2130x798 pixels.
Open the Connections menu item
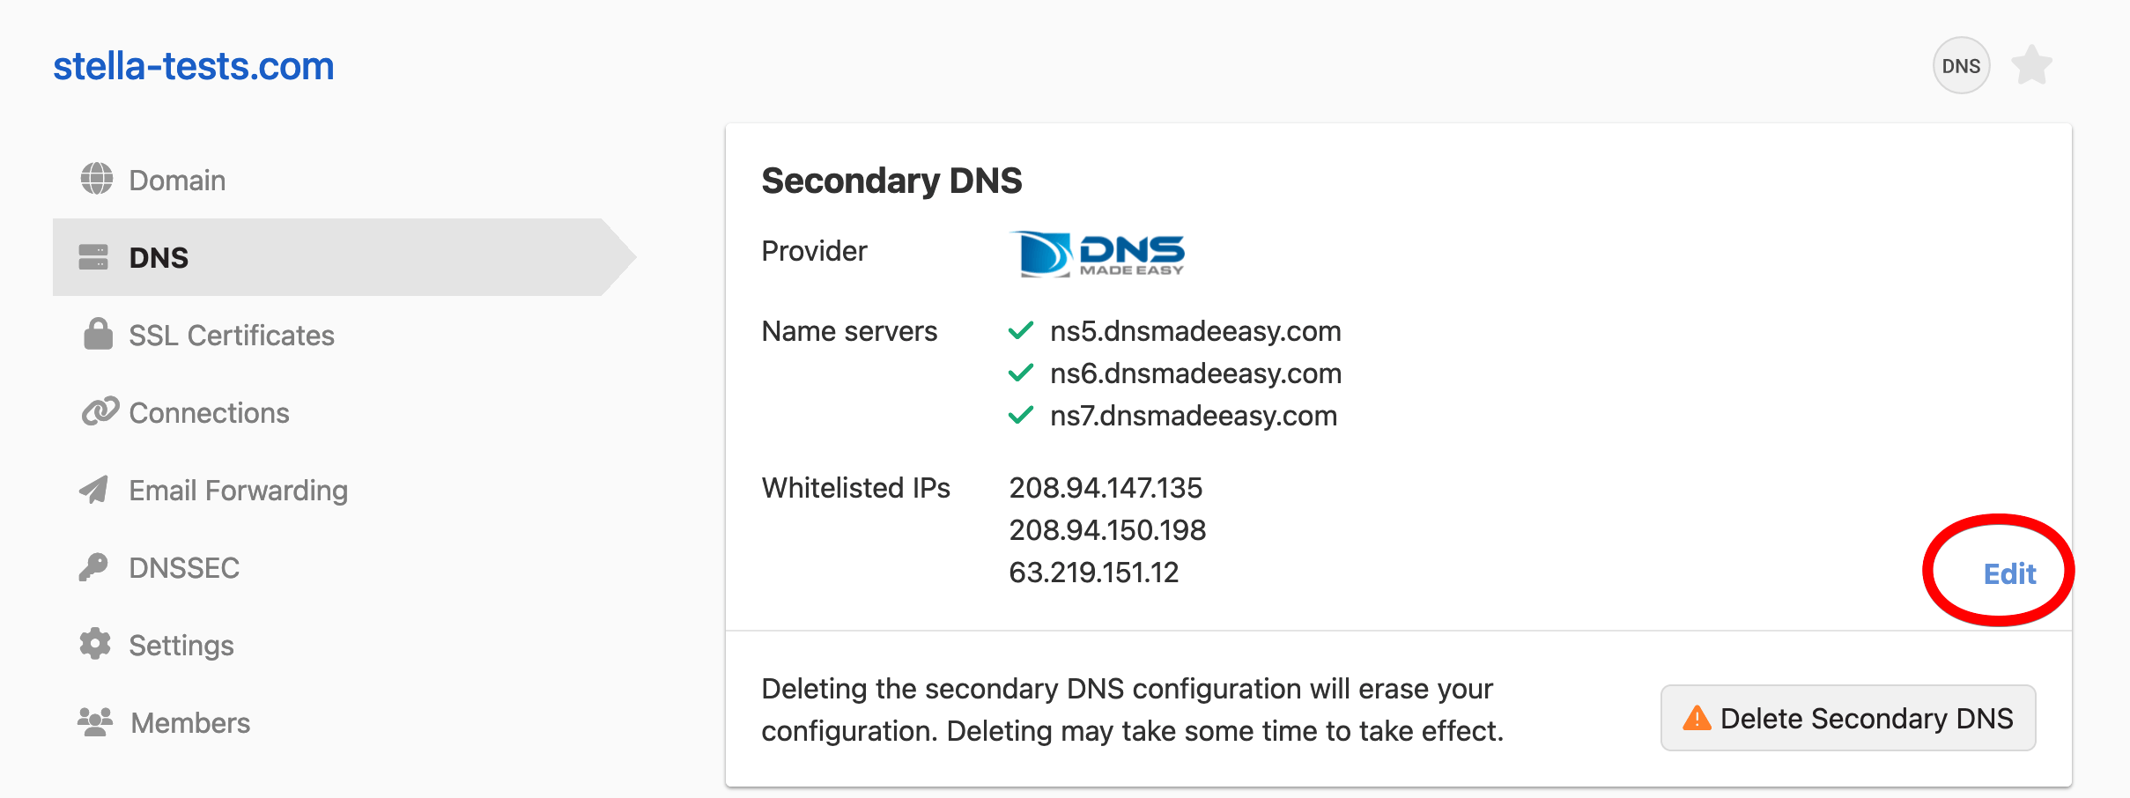pyautogui.click(x=209, y=413)
